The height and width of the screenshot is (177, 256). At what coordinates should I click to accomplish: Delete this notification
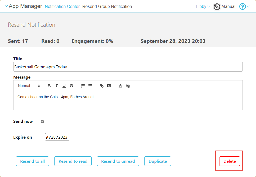pyautogui.click(x=230, y=161)
